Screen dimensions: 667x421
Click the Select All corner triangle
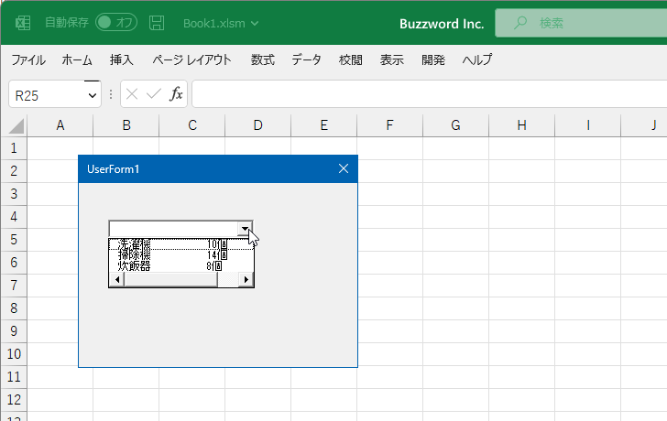tap(16, 126)
